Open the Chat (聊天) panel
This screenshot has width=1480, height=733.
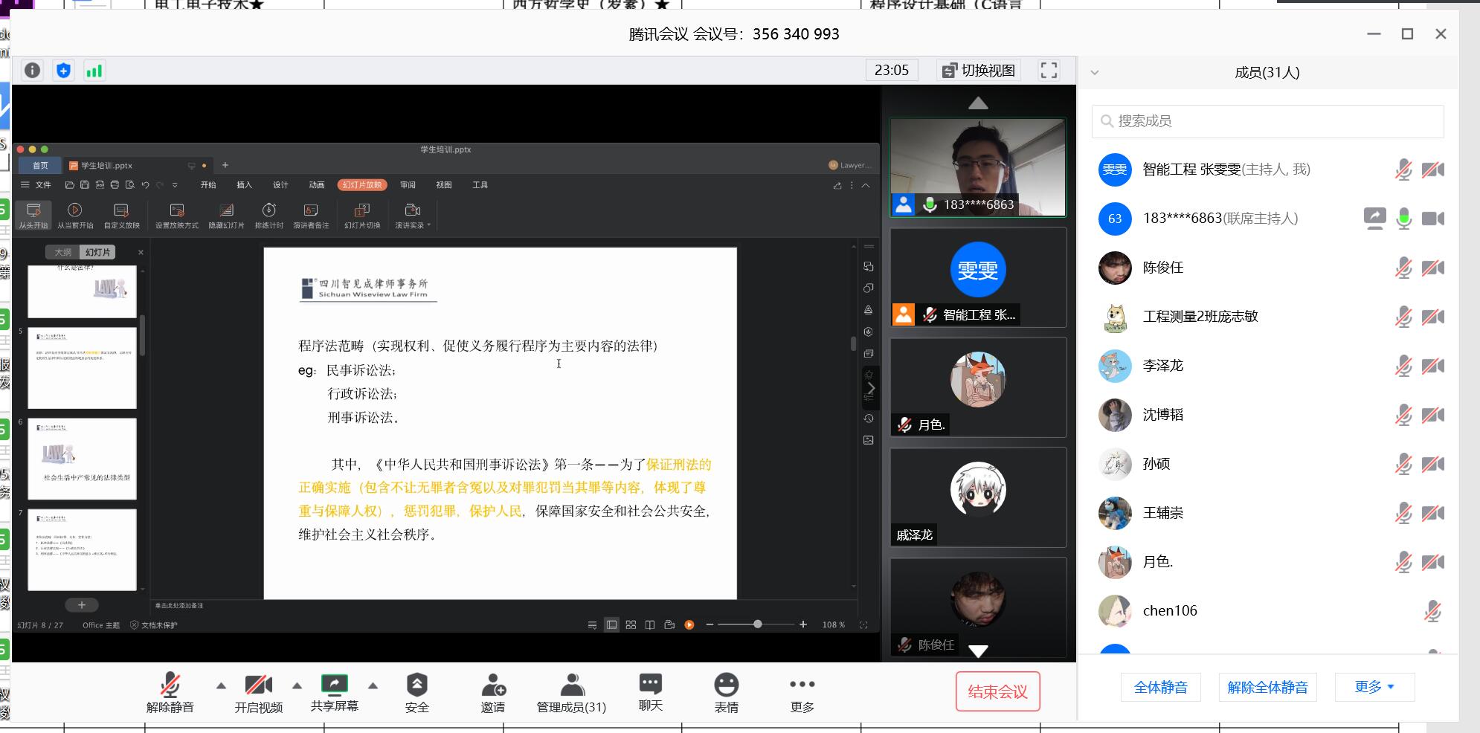coord(650,693)
